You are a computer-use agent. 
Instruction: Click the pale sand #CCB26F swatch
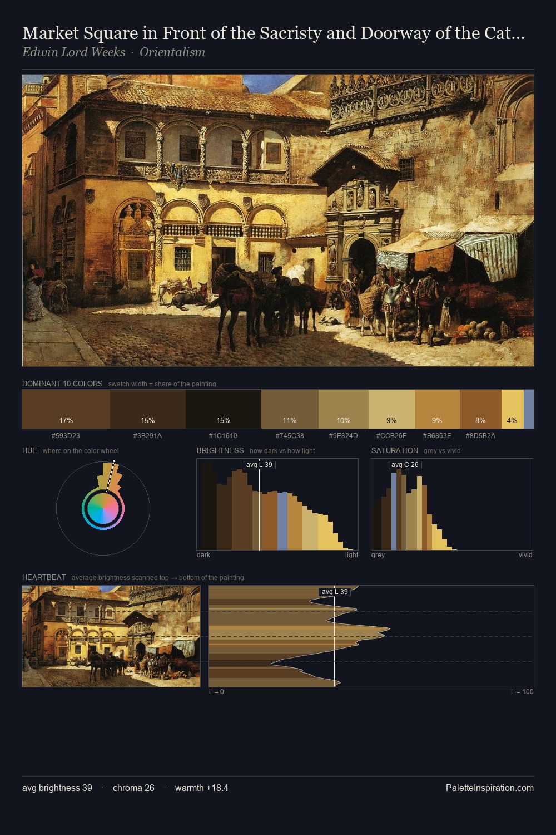391,409
